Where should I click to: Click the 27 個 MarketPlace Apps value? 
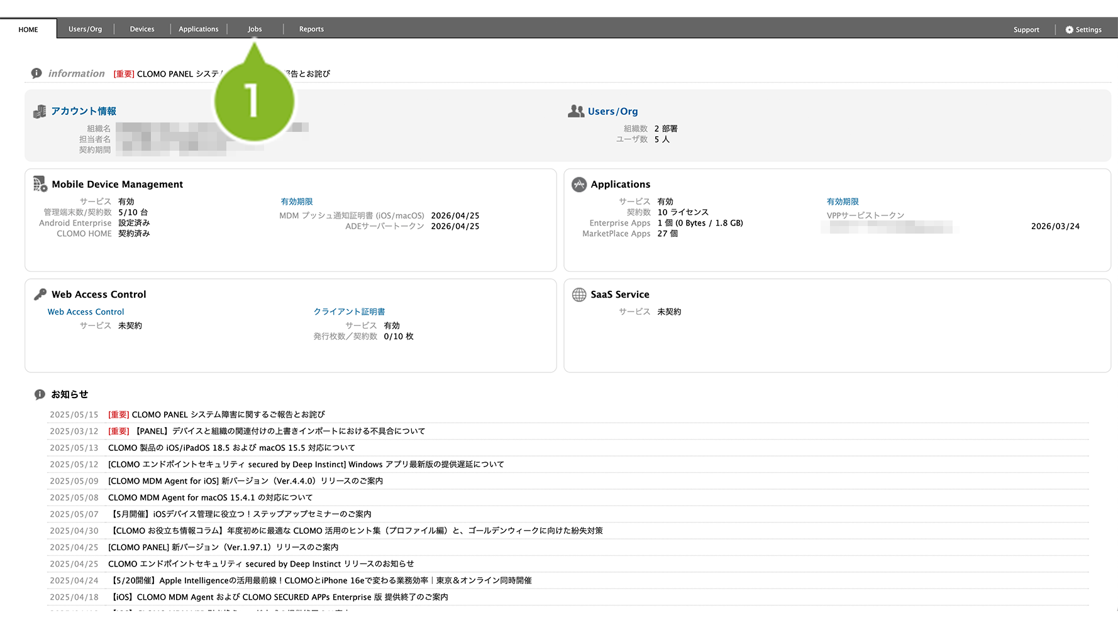(668, 234)
